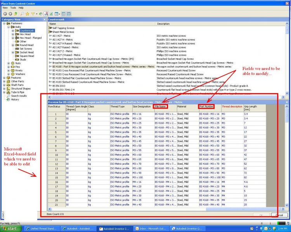Screen dimensions: 291x232
Task: Open the Search magnifier tool
Action: 22,14
